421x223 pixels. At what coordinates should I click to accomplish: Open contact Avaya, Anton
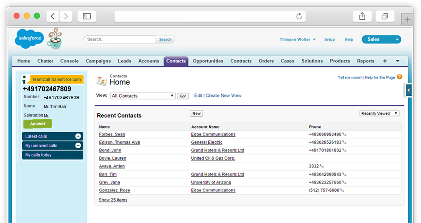pyautogui.click(x=112, y=166)
